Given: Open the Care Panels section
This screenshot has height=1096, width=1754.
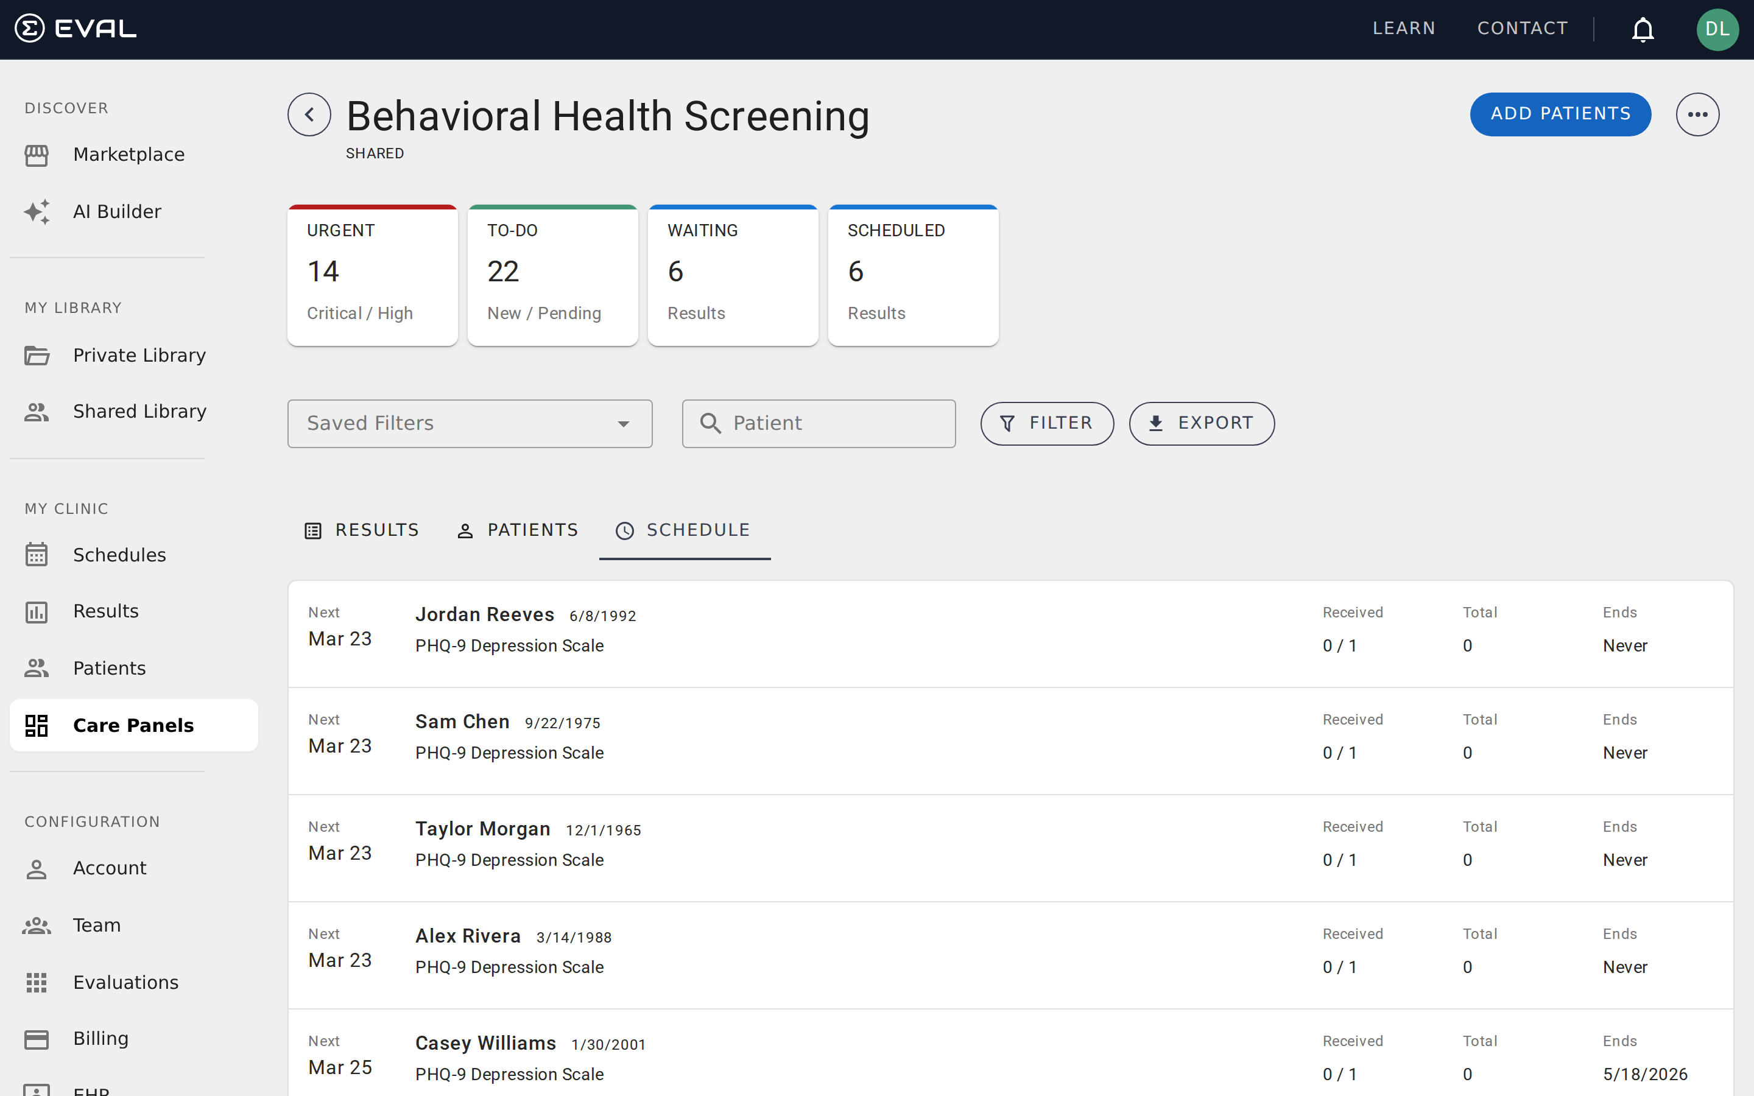Looking at the screenshot, I should click(x=133, y=725).
